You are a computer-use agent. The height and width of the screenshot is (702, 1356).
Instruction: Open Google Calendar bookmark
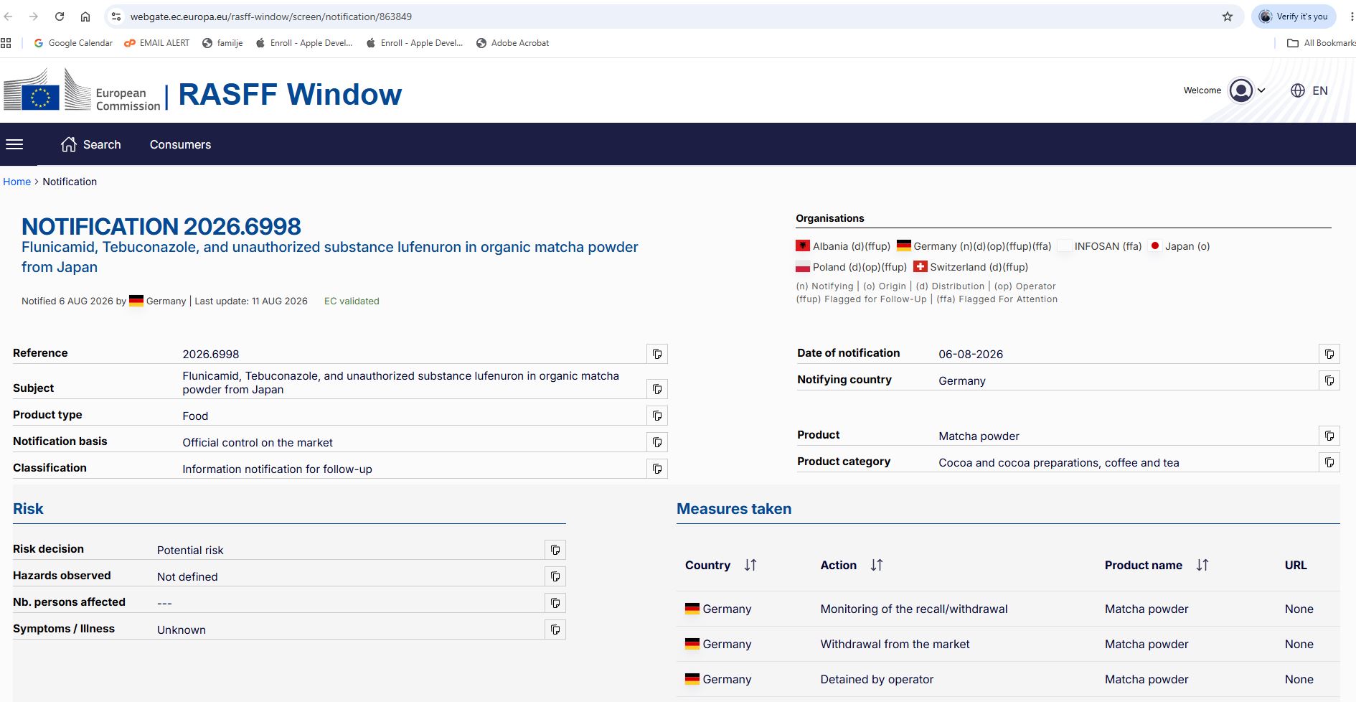[x=73, y=43]
